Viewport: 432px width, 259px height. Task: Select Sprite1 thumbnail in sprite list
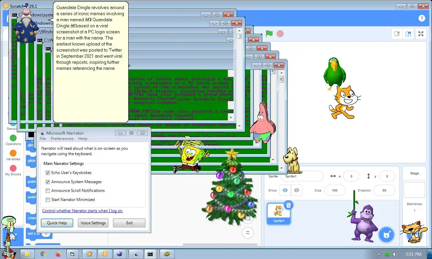tap(279, 213)
